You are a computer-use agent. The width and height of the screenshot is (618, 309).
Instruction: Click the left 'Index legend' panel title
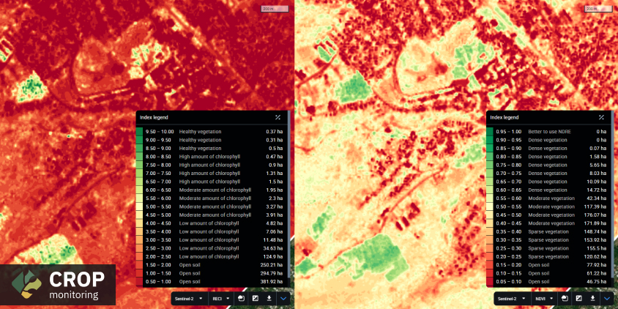pos(154,117)
